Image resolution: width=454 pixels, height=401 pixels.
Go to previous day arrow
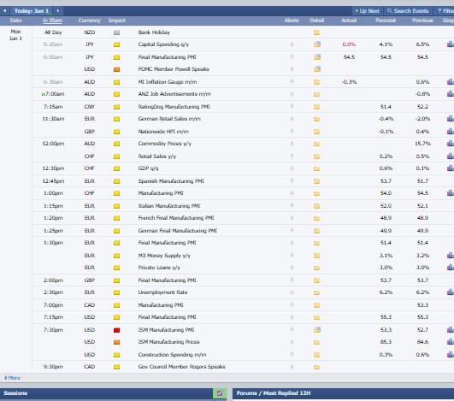click(4, 11)
